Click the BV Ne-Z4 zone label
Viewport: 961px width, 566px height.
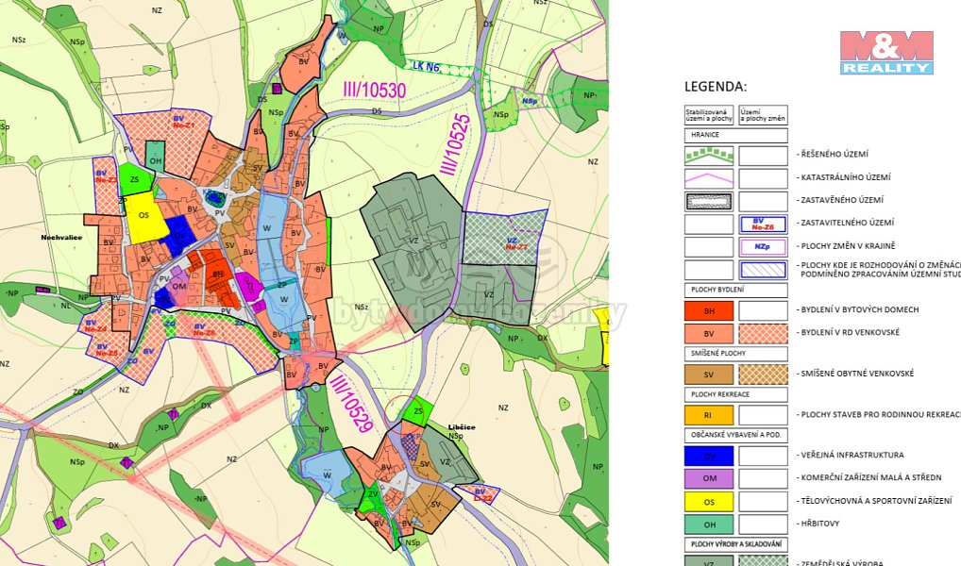click(x=96, y=325)
